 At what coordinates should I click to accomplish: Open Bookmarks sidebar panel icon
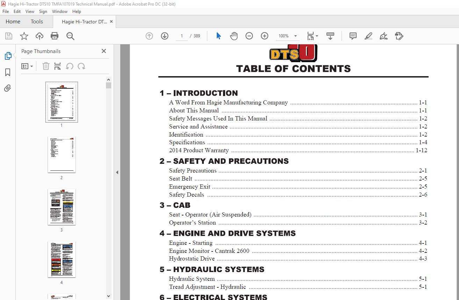8,72
